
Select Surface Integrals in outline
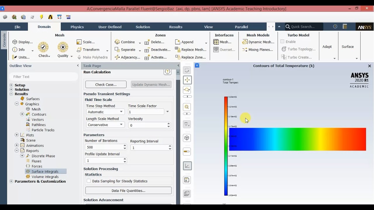point(46,171)
